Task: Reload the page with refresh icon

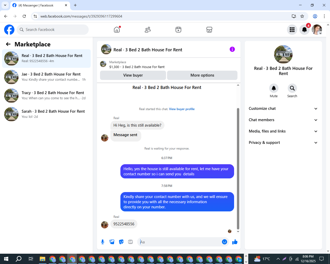Action: click(x=24, y=16)
